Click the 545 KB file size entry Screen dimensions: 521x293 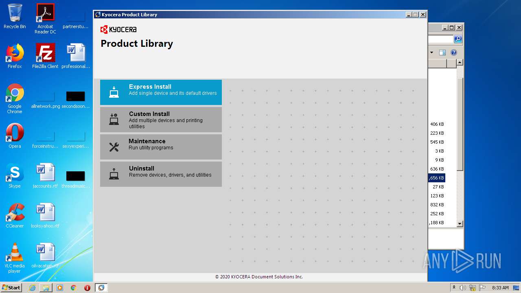(437, 142)
